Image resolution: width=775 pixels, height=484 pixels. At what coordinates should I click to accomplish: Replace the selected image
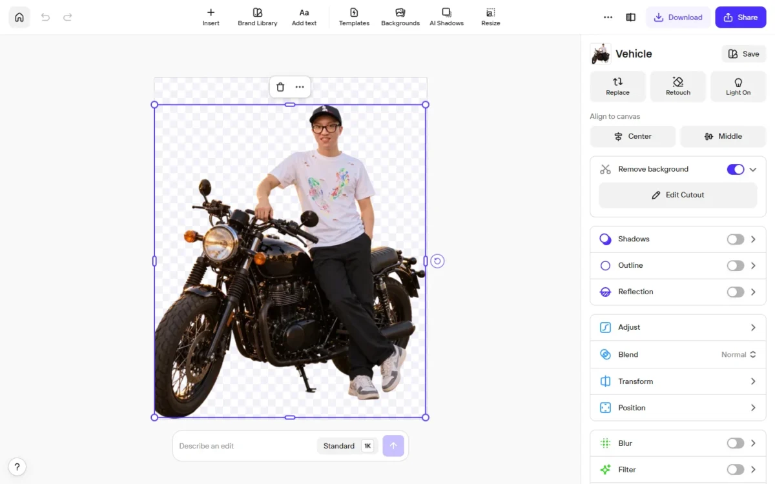coord(618,86)
